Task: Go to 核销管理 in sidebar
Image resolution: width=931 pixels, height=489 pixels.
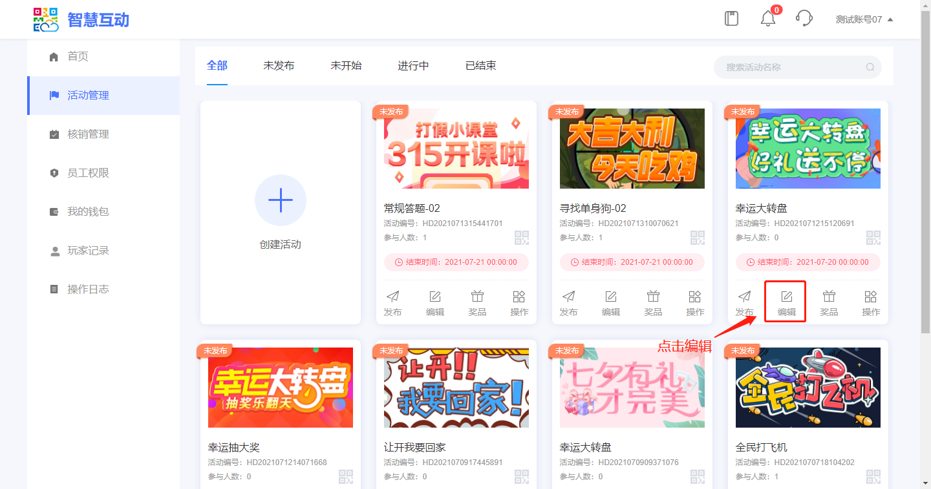Action: coord(88,134)
